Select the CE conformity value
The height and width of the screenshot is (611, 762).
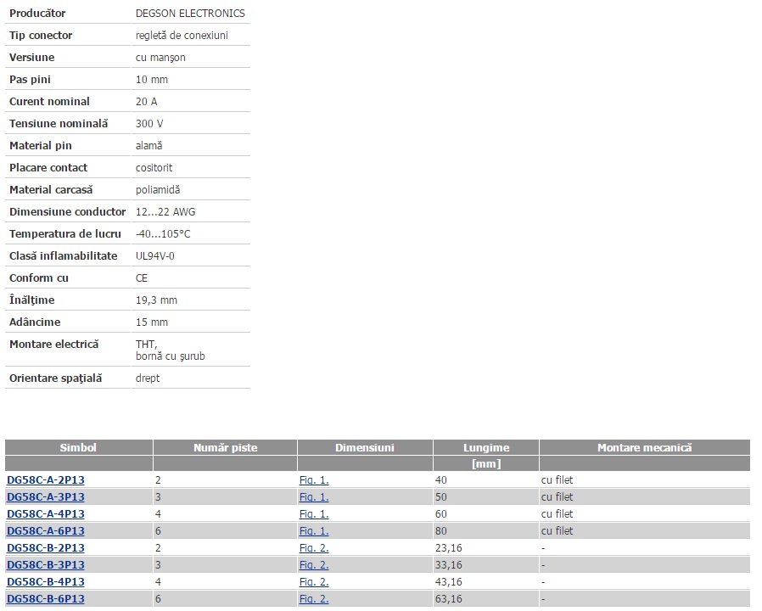142,278
